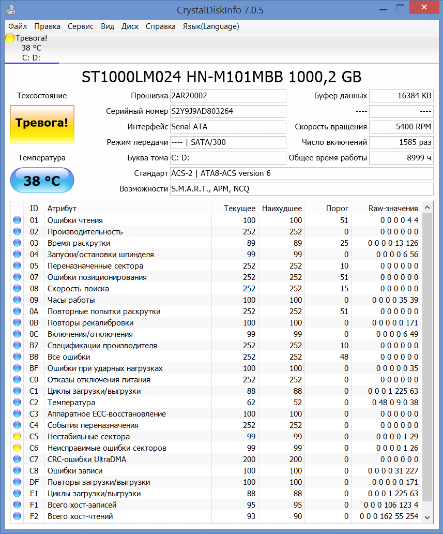Click blue status orb for 05 Переназначенные сектора
The image size is (443, 534).
[x=17, y=265]
